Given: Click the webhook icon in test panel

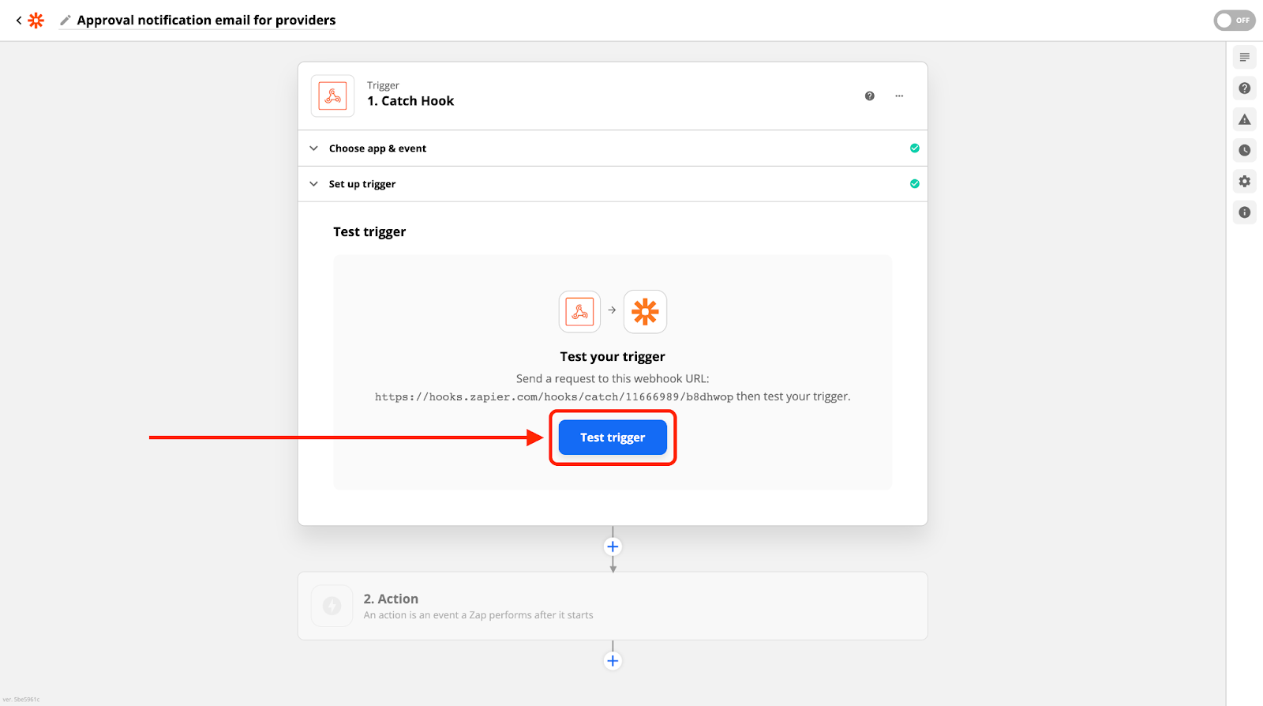Looking at the screenshot, I should [579, 311].
